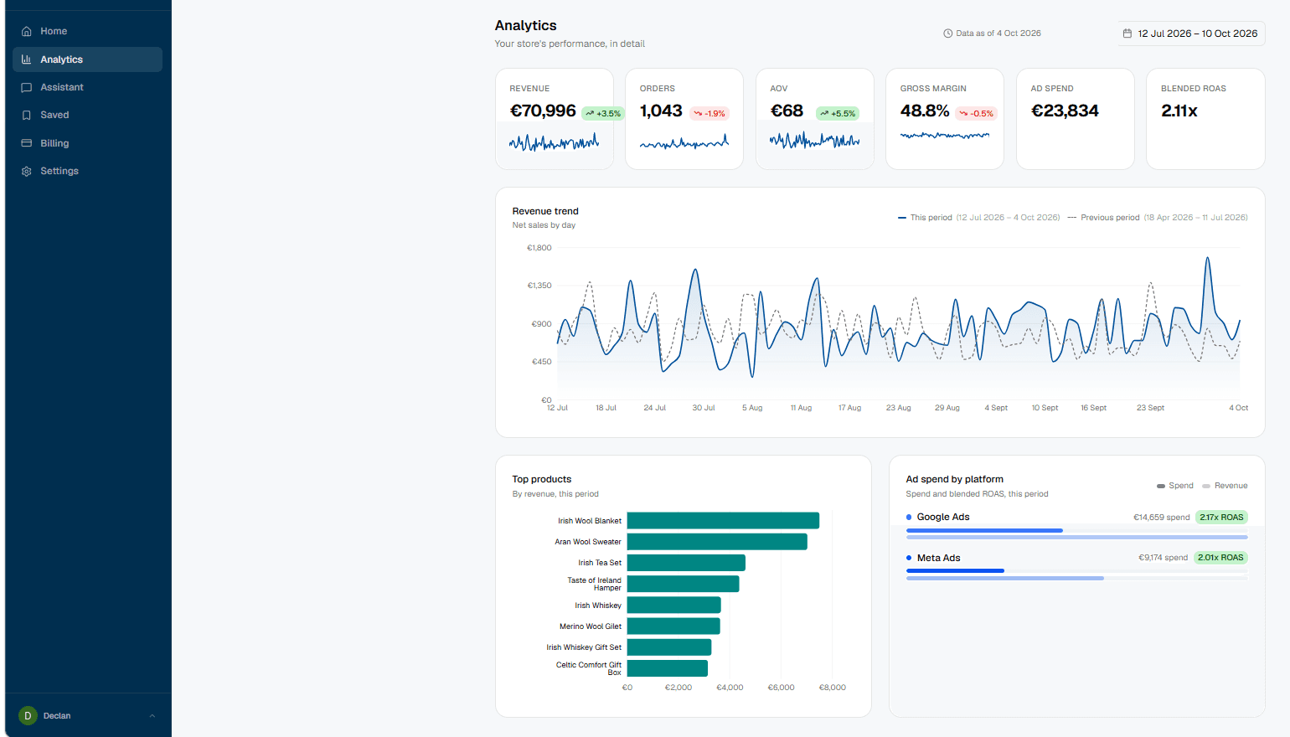Image resolution: width=1290 pixels, height=737 pixels.
Task: Toggle the Revenue legend in ad spend
Action: pyautogui.click(x=1225, y=486)
